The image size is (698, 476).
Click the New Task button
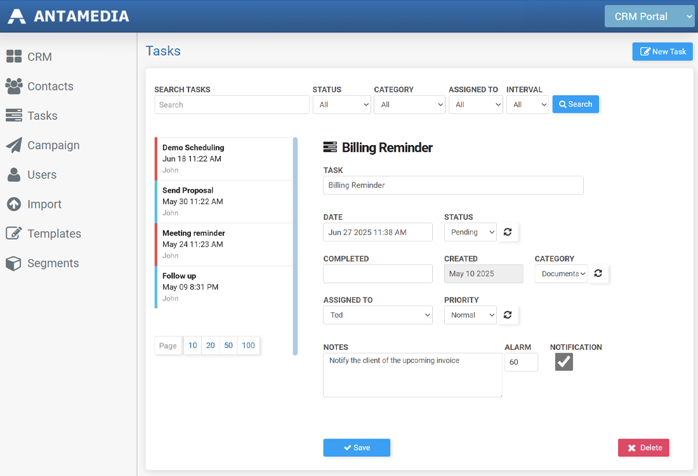(x=662, y=52)
